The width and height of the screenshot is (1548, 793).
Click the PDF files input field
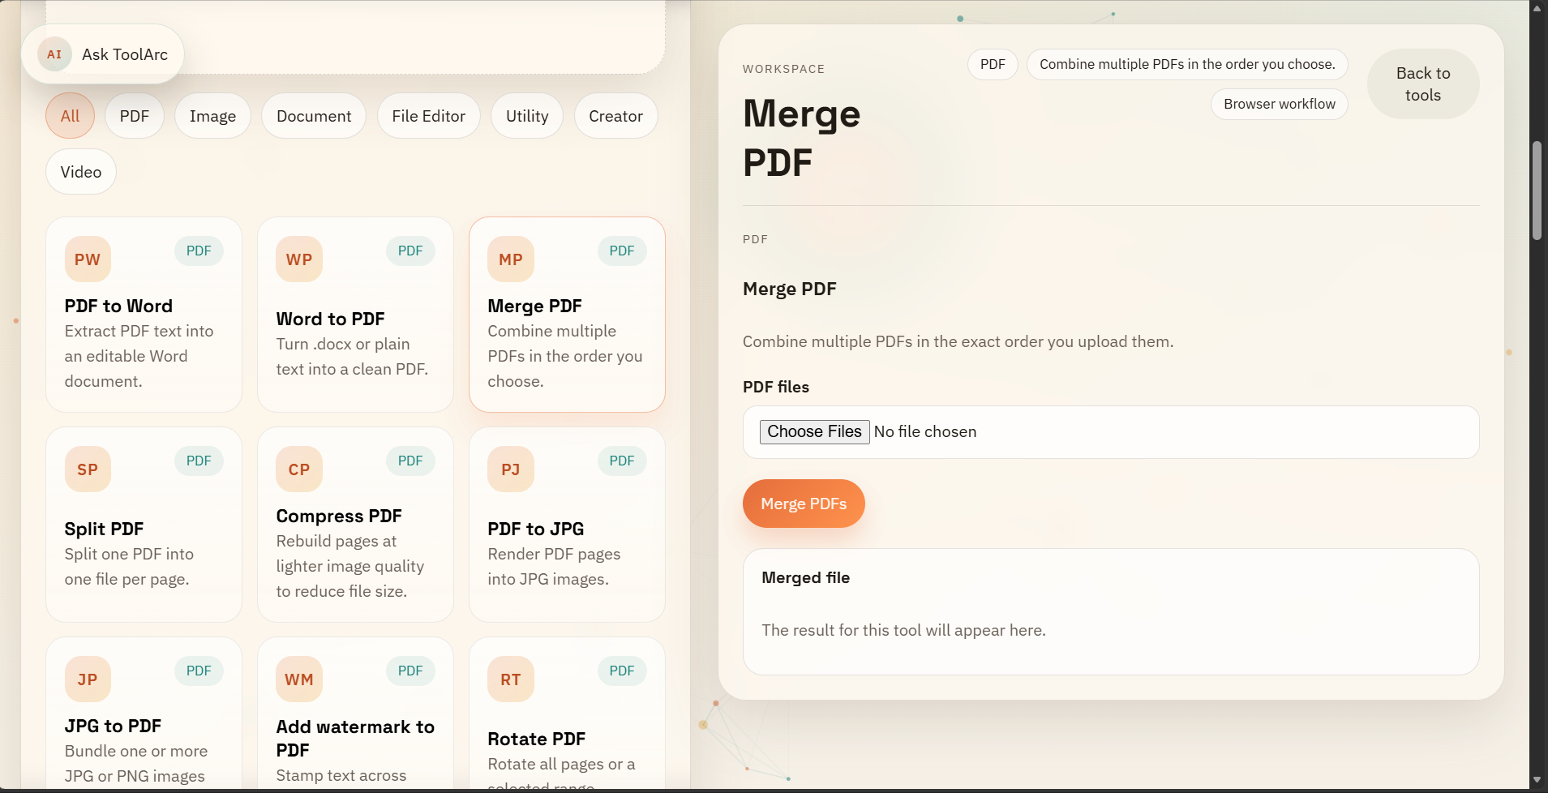1111,432
